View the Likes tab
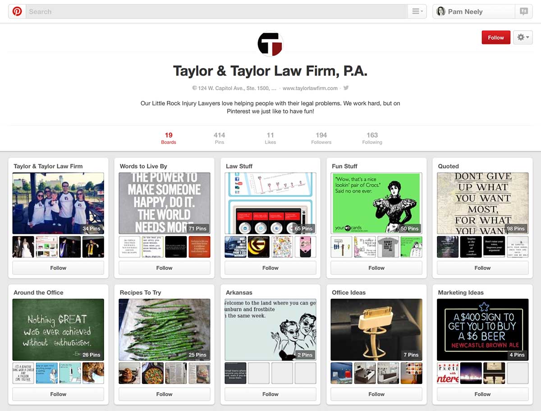The image size is (541, 411). [x=270, y=138]
